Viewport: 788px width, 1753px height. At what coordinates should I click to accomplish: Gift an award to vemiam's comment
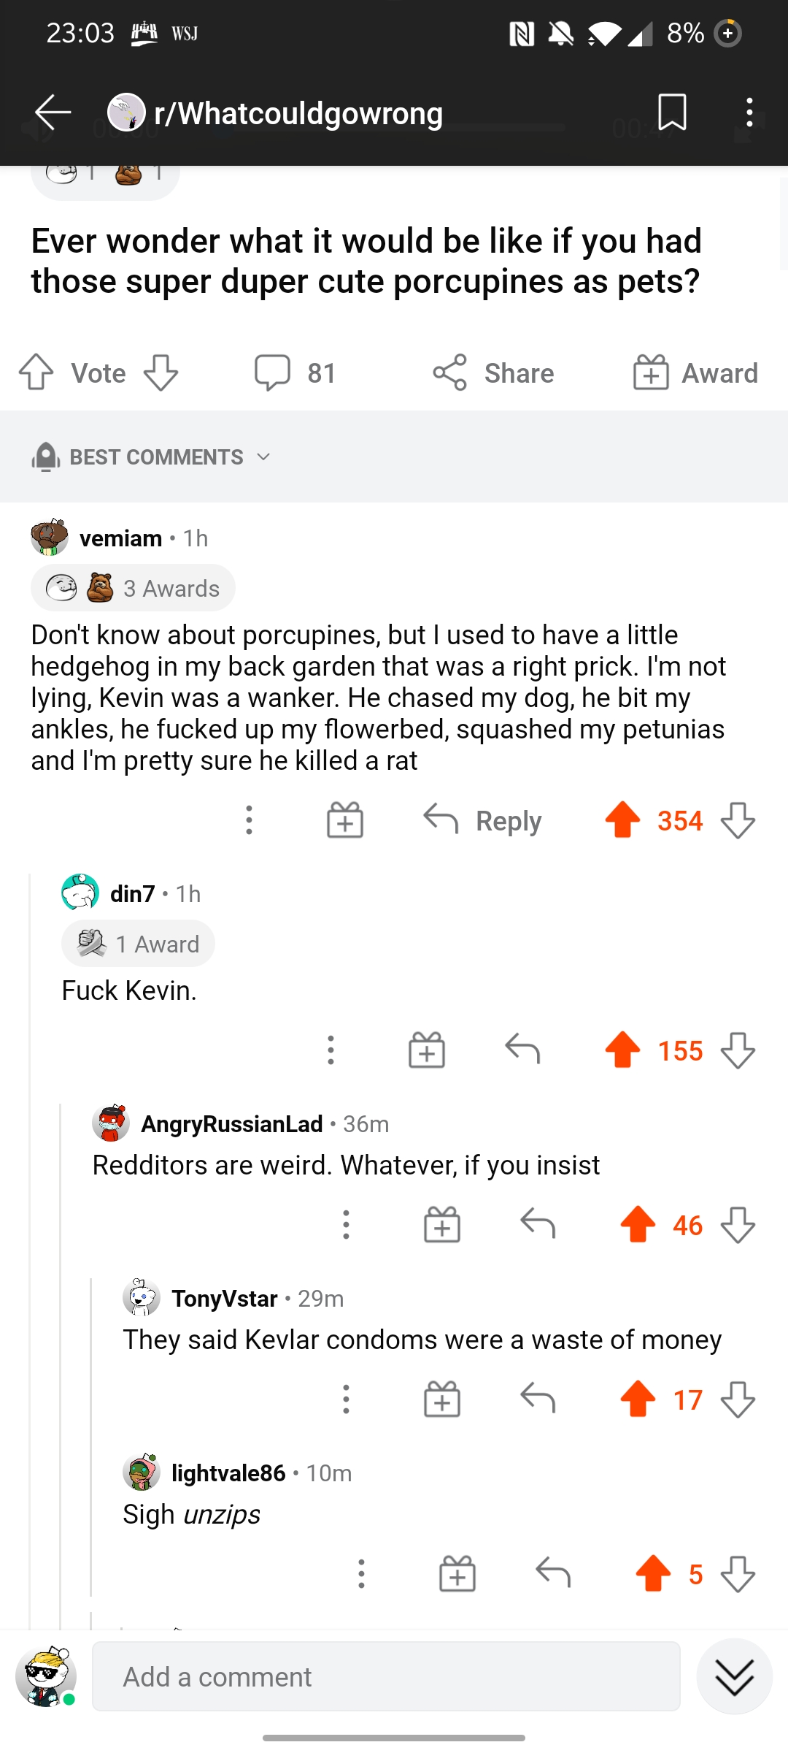344,820
